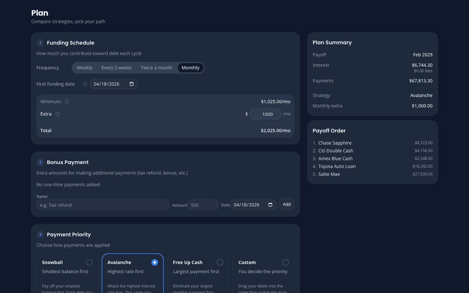Image resolution: width=469 pixels, height=293 pixels.
Task: Click the step 1 badge on Funding Schedule
Action: coord(40,43)
